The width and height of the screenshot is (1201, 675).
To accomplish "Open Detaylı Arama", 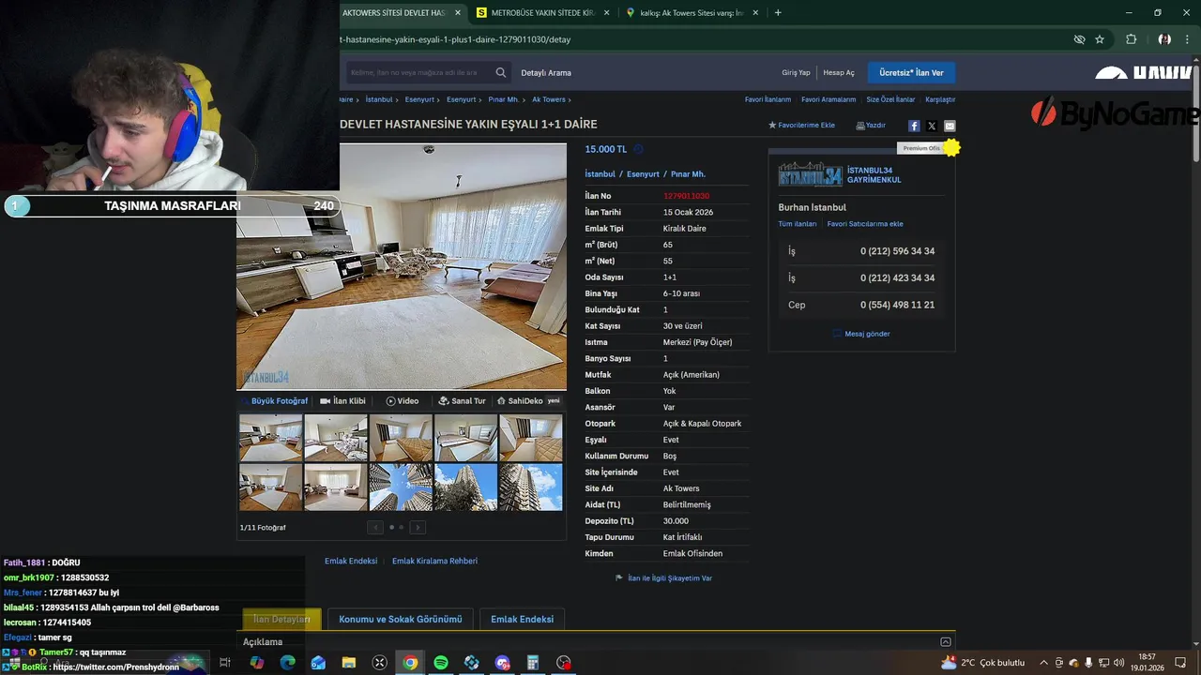I will [546, 73].
